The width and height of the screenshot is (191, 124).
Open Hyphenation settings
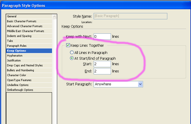point(29,56)
